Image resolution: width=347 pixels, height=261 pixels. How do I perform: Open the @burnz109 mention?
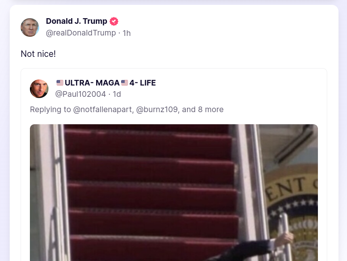tap(157, 109)
